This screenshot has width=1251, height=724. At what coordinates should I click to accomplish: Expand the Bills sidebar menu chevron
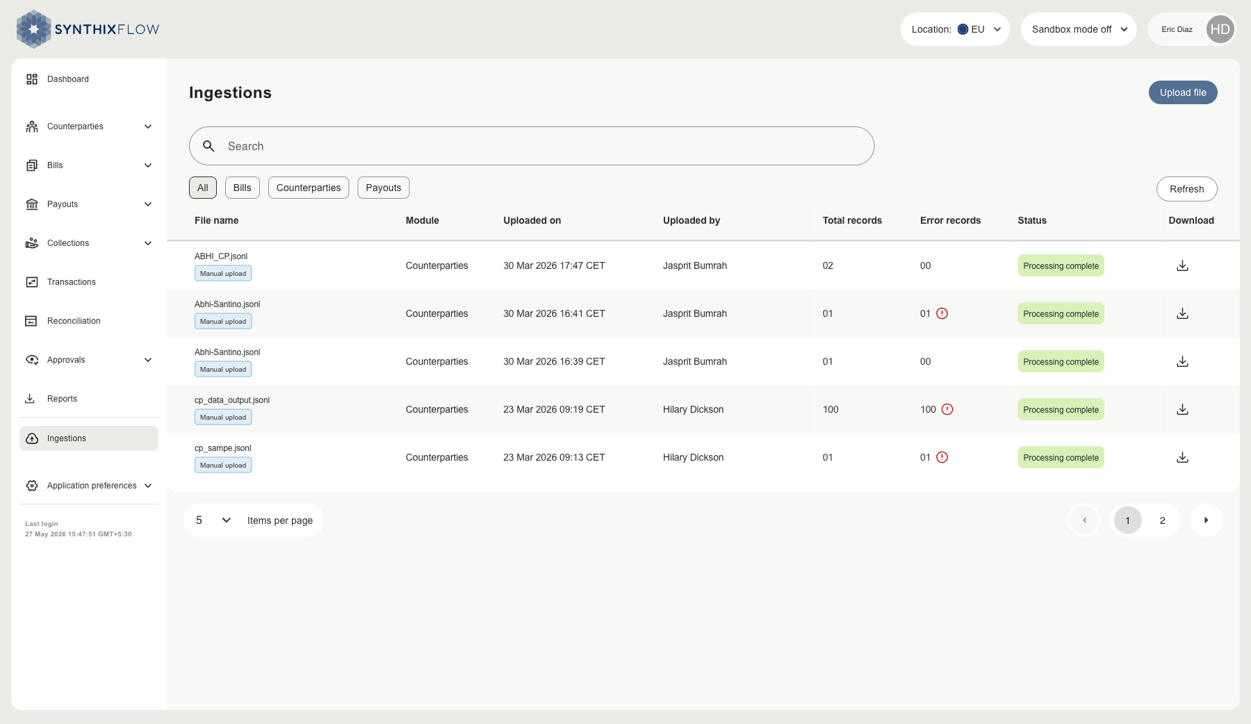pos(148,165)
